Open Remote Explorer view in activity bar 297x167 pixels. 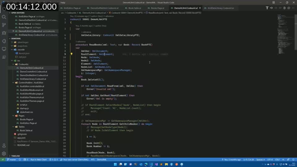click(x=4, y=49)
